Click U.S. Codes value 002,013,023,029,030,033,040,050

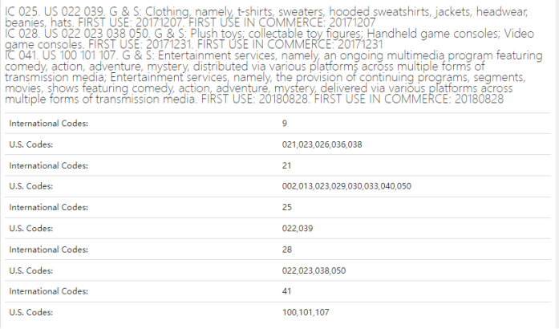346,186
